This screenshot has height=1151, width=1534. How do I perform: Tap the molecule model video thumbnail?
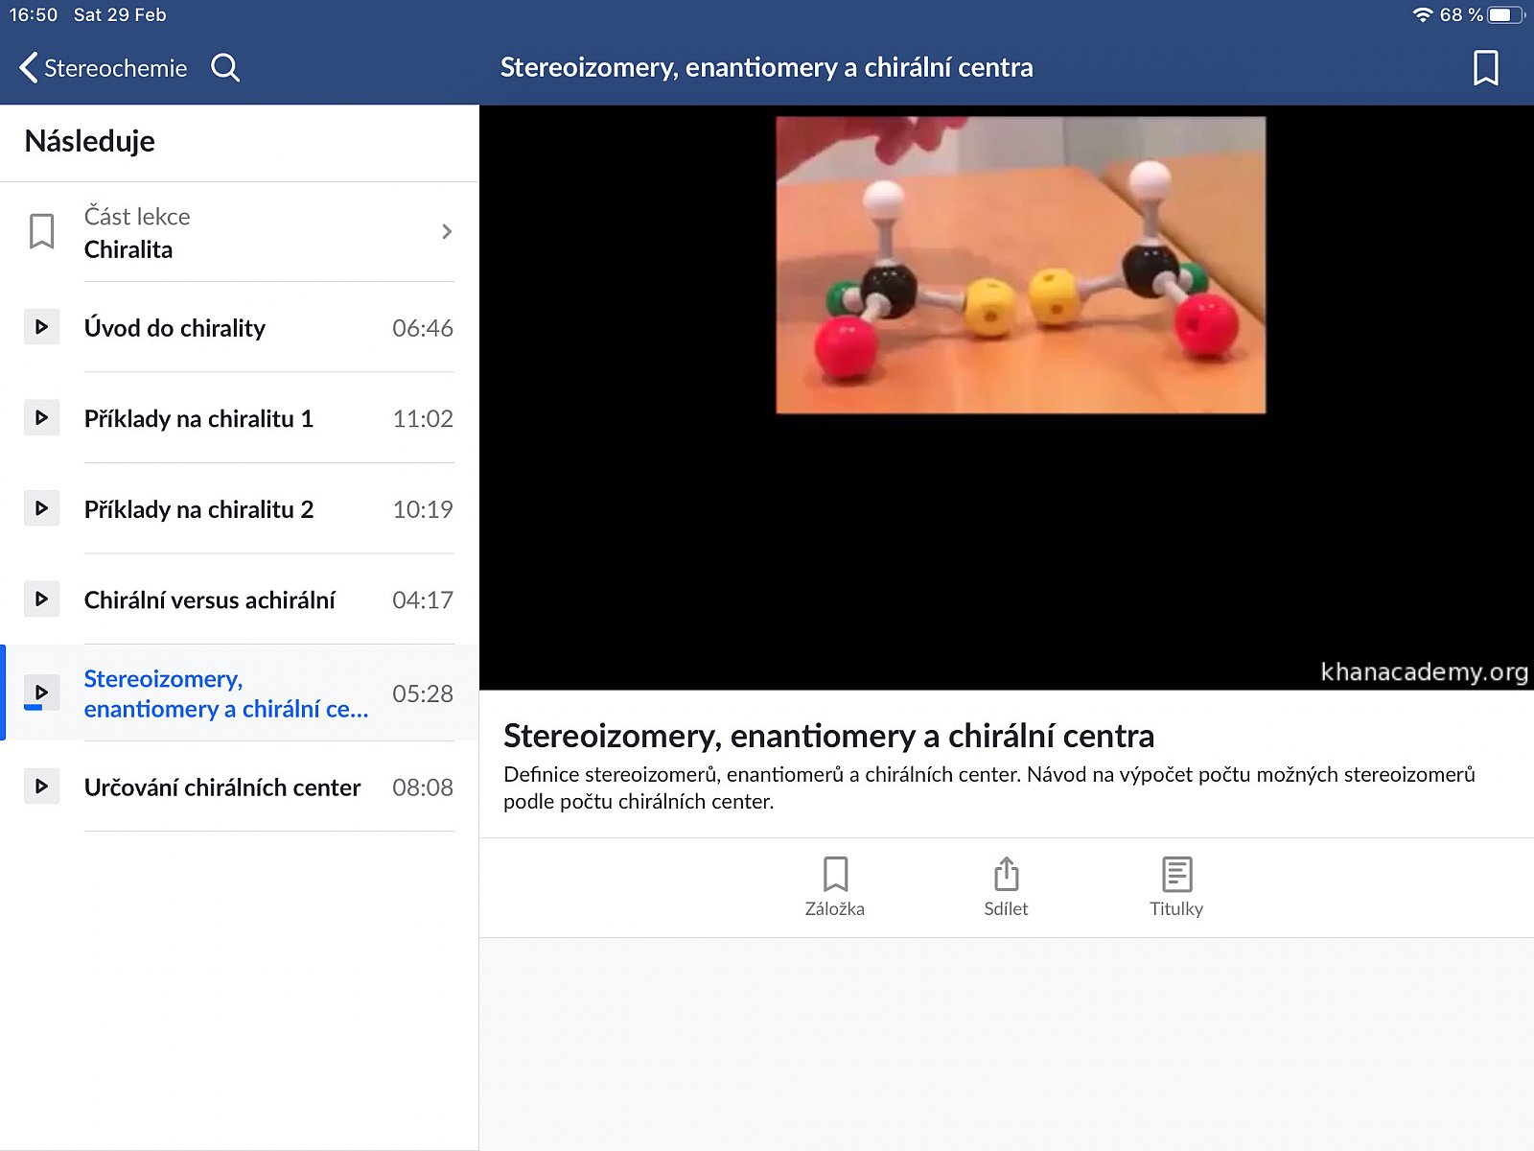[x=1020, y=266]
